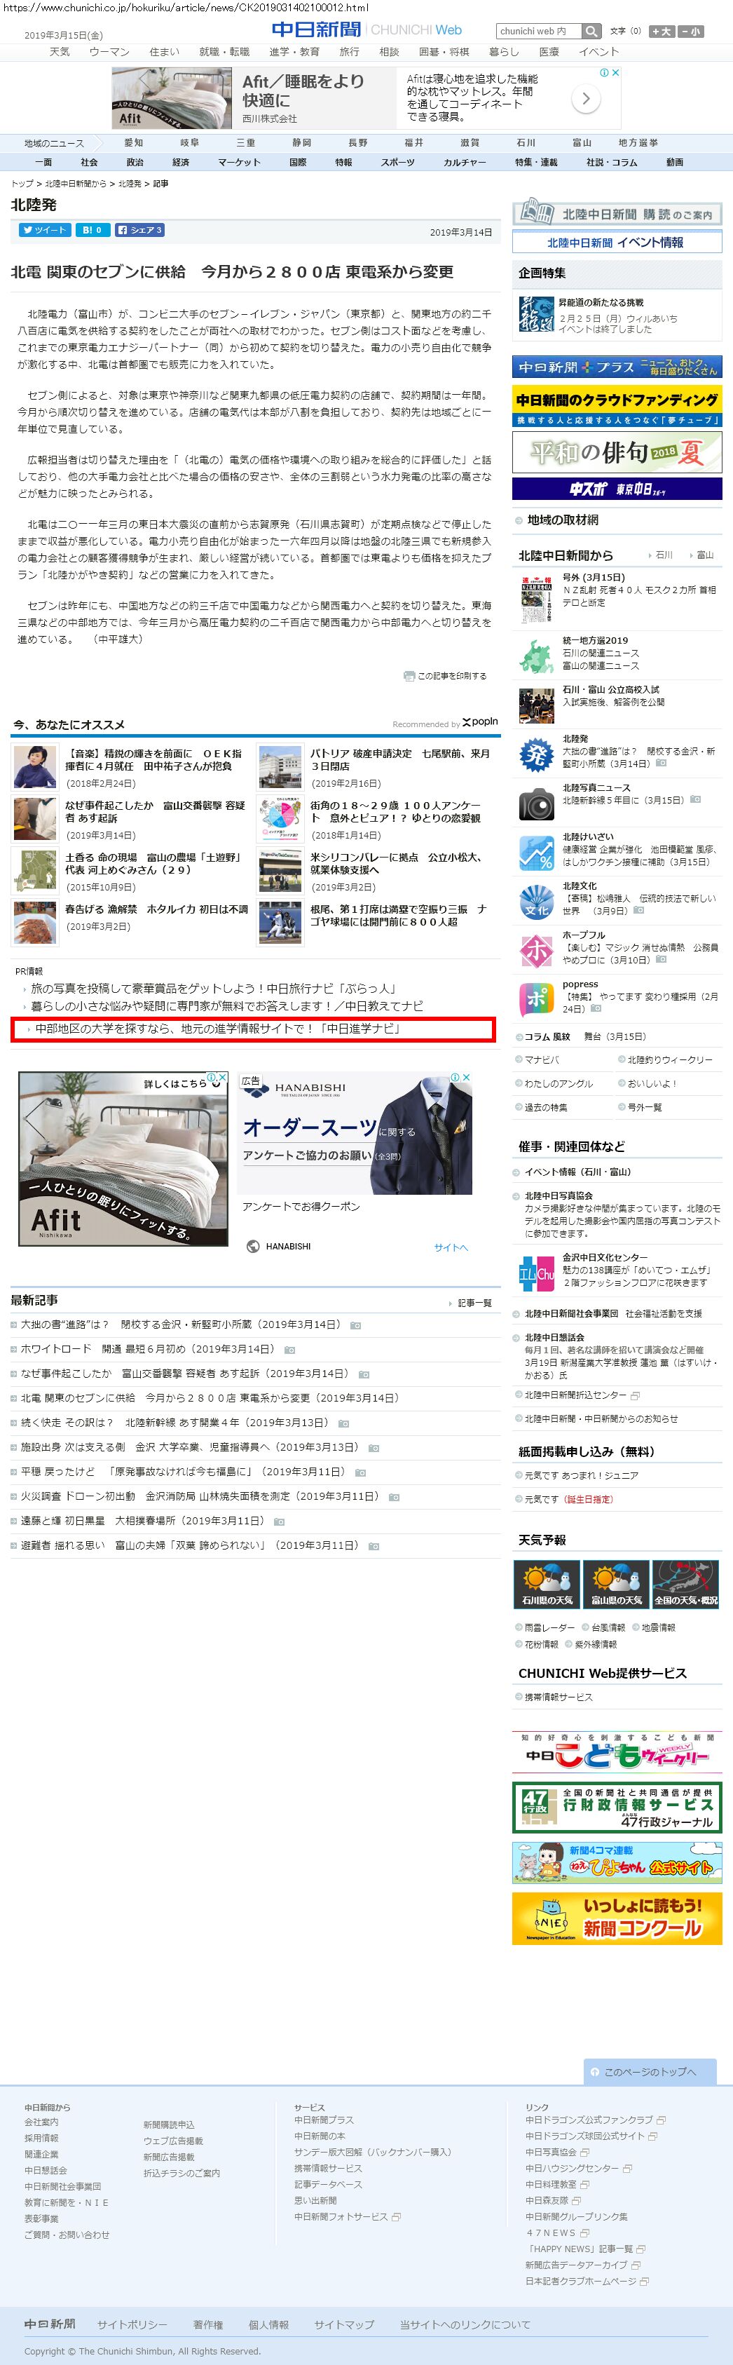Share via the Tweet button
This screenshot has width=733, height=2365.
pos(44,231)
